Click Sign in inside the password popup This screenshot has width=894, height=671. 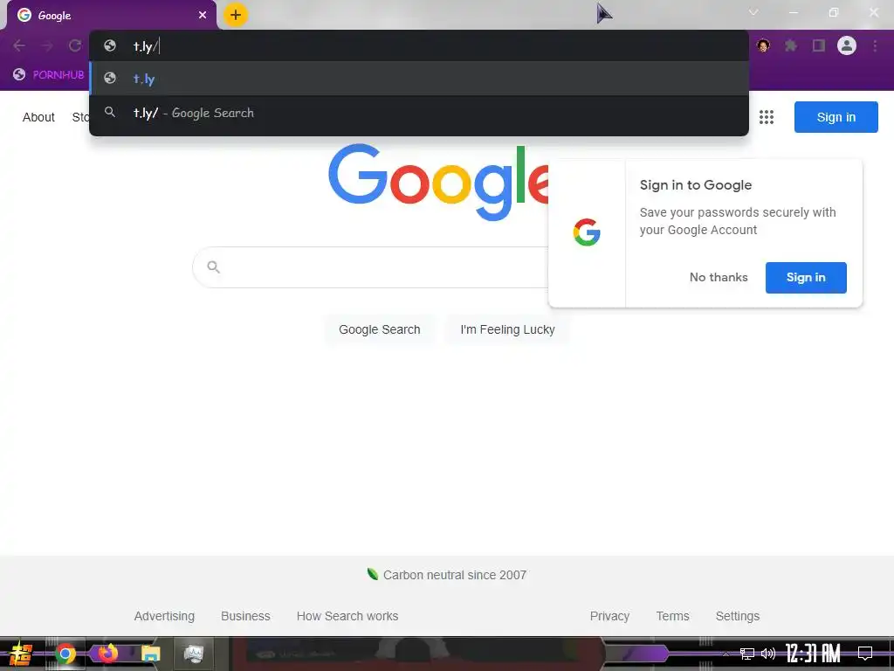click(x=806, y=277)
